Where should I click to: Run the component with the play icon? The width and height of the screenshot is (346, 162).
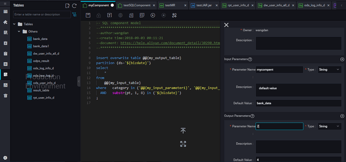pyautogui.click(x=153, y=15)
